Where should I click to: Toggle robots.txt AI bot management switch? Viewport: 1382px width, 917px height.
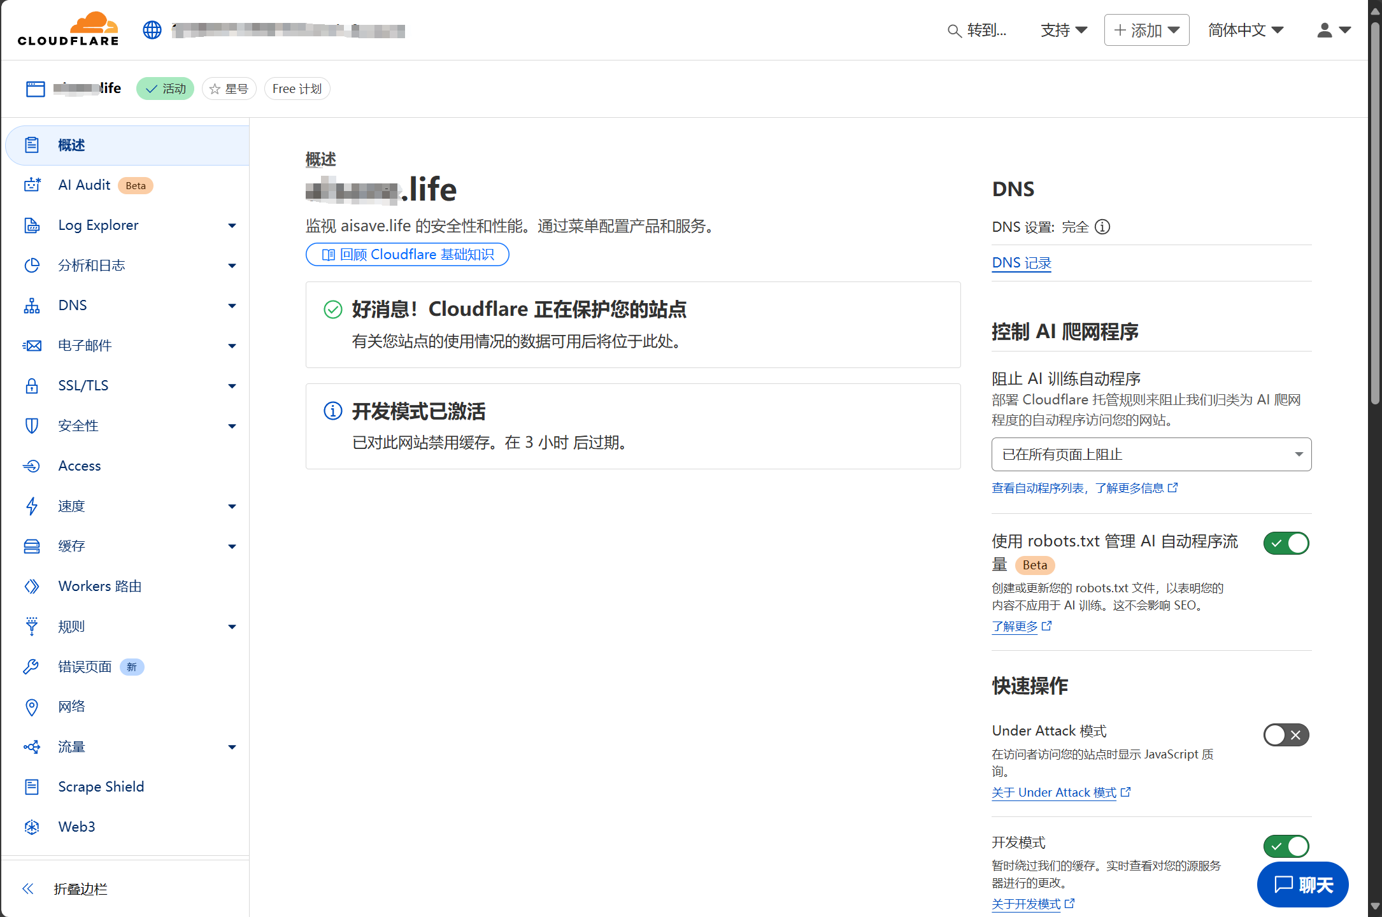(x=1286, y=543)
